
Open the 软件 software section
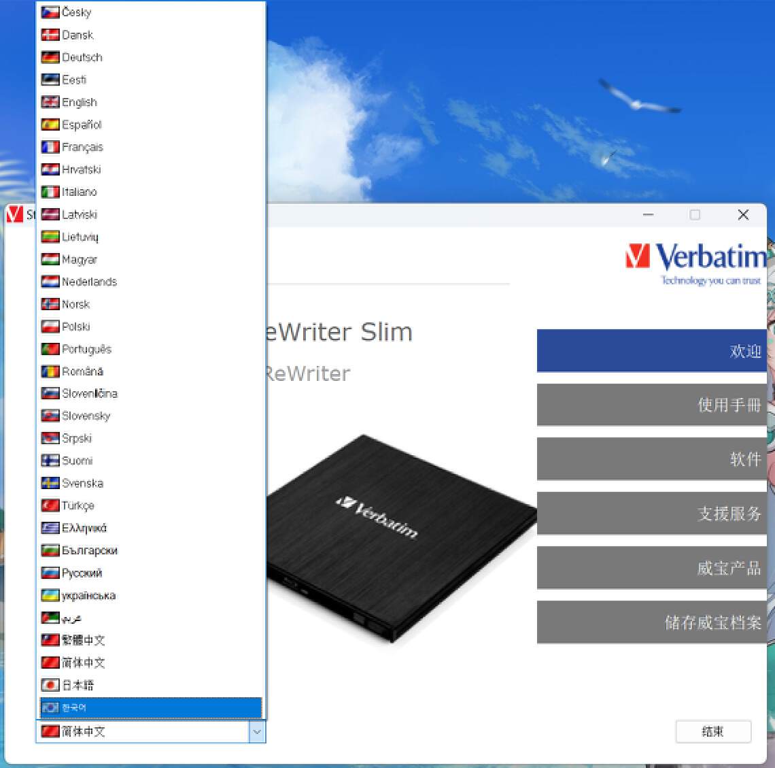651,459
